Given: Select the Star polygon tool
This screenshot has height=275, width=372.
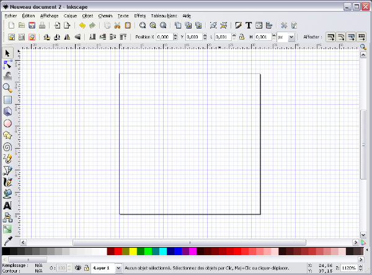Looking at the screenshot, I should click(7, 136).
